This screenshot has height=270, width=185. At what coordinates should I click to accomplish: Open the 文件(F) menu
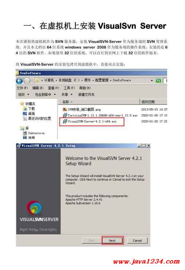(22, 88)
